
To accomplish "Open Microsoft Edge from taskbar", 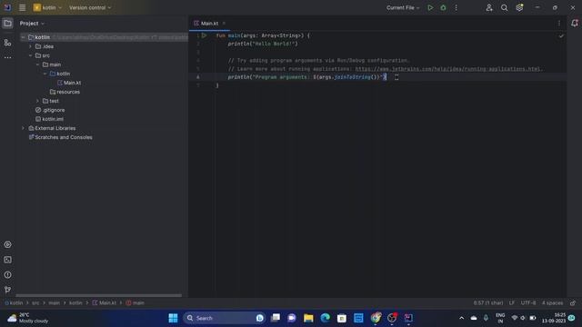I will tap(326, 318).
